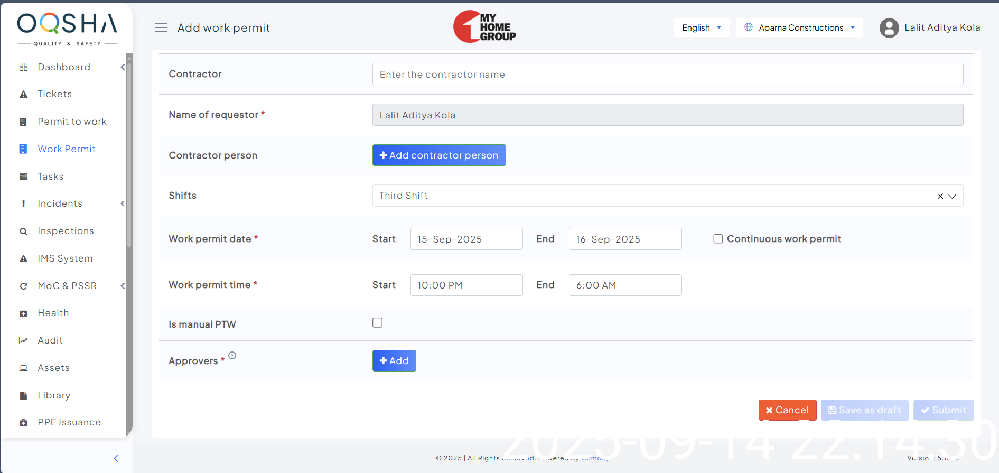Open the Aparna Constructions company dropdown

[x=799, y=27]
